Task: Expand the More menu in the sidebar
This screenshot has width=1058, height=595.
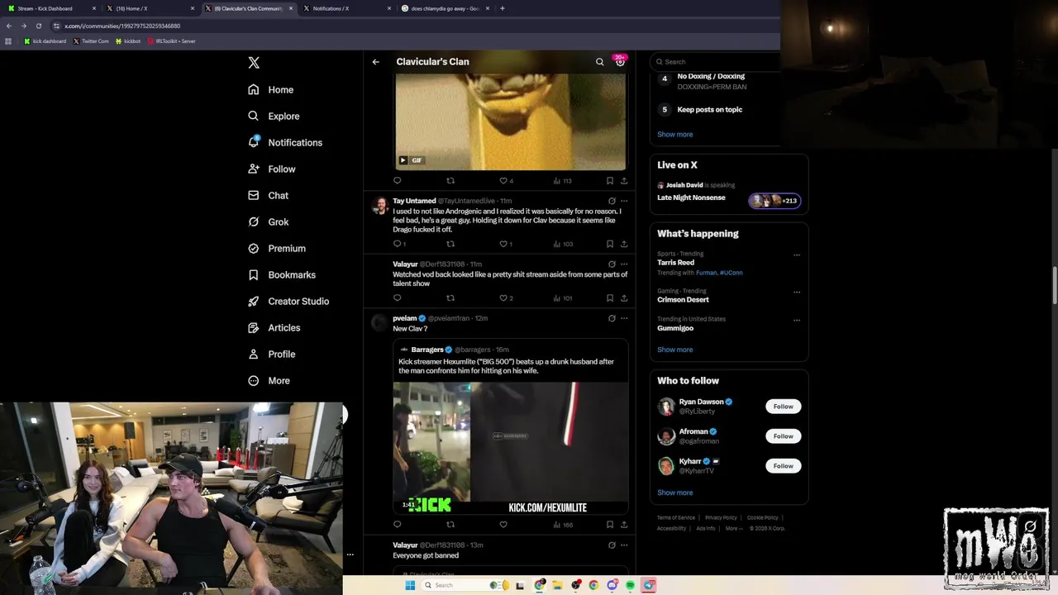Action: (x=269, y=380)
